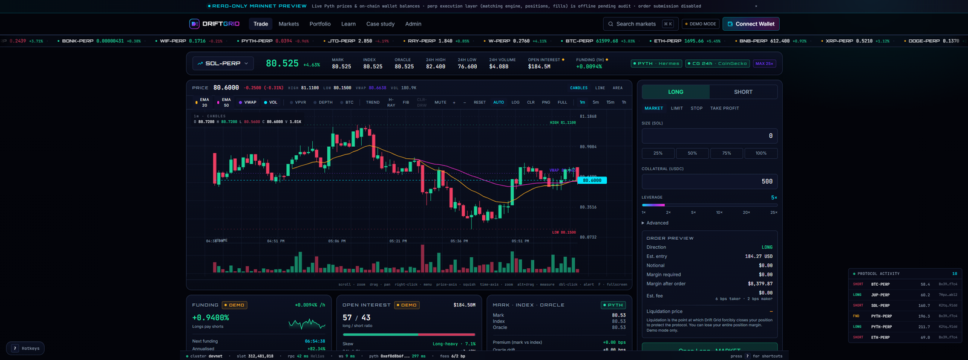Select the FIB drawing tool

[406, 102]
